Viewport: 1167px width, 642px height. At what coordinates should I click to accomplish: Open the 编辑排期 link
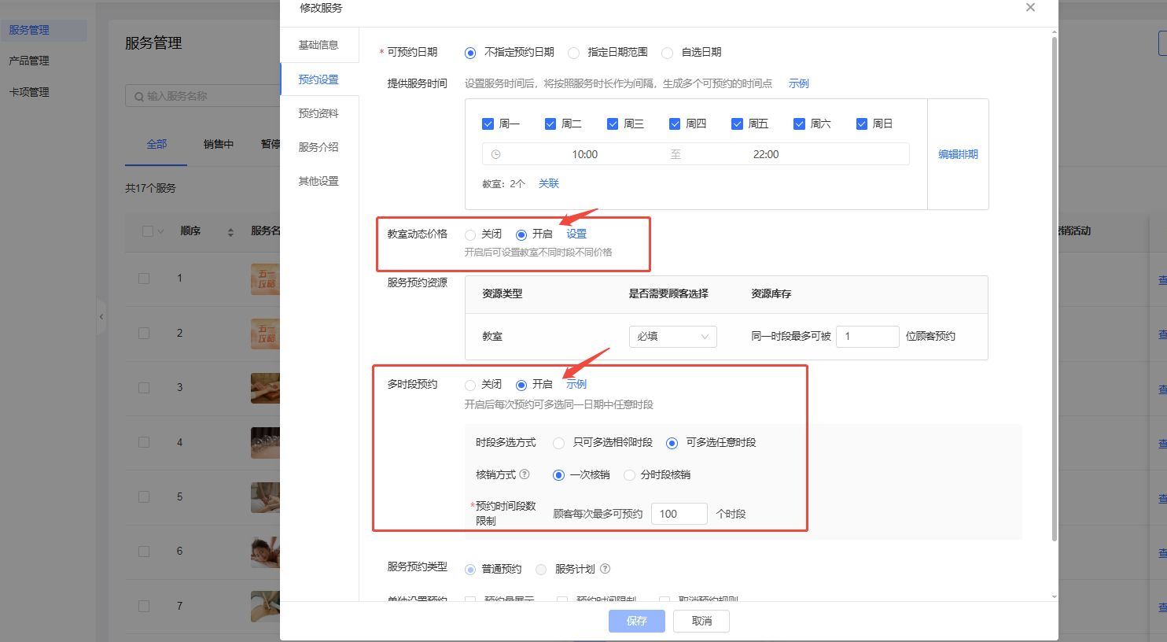coord(958,154)
